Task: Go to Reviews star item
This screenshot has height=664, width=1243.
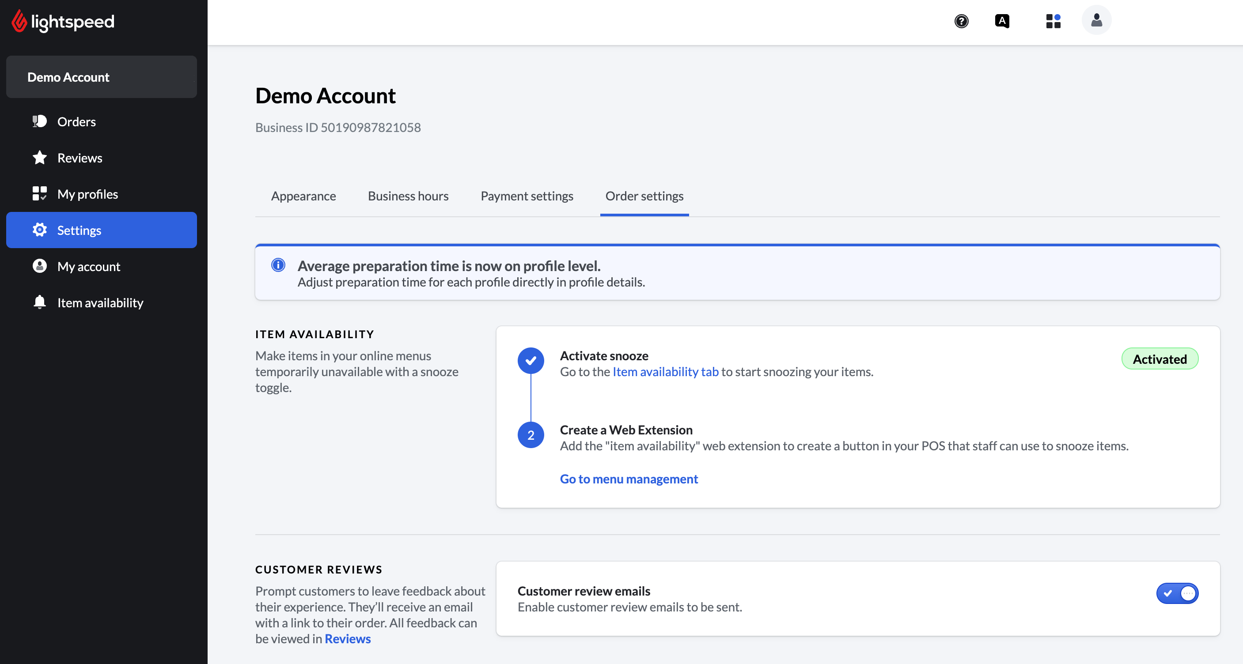Action: click(80, 158)
